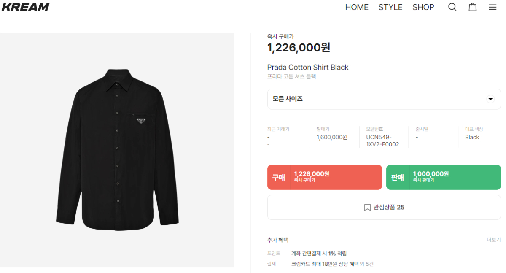Click the 외 5건 payment benefits link
This screenshot has height=273, width=506.
[366, 264]
